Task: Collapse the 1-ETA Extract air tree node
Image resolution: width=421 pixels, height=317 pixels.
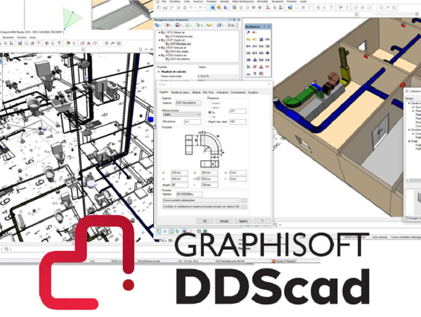Action: point(158,33)
